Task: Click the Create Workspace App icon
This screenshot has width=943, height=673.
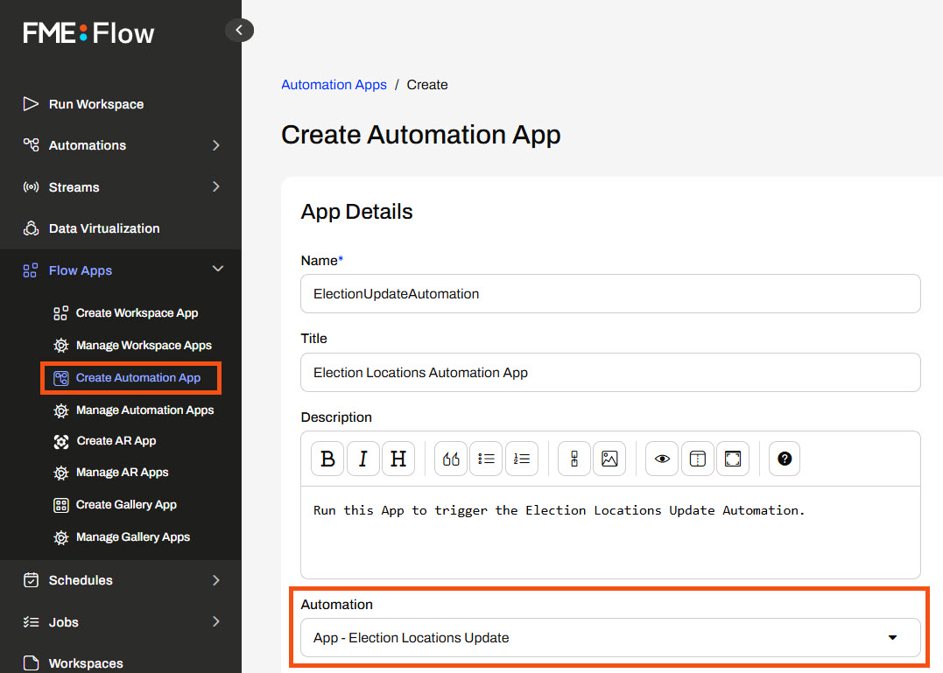Action: coord(60,313)
